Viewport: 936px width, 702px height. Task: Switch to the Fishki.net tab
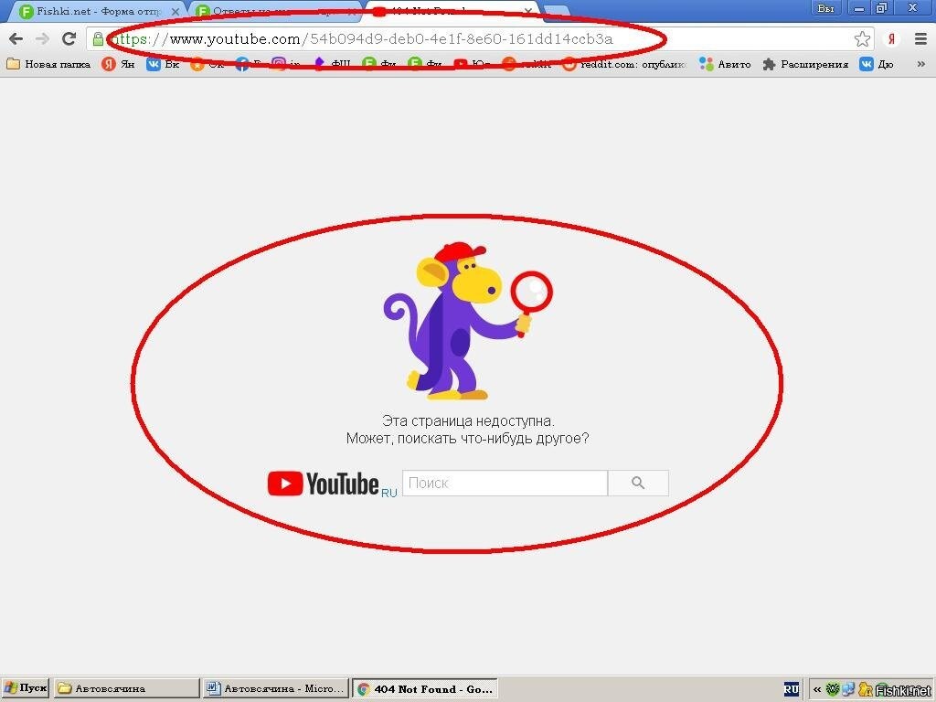coord(91,11)
